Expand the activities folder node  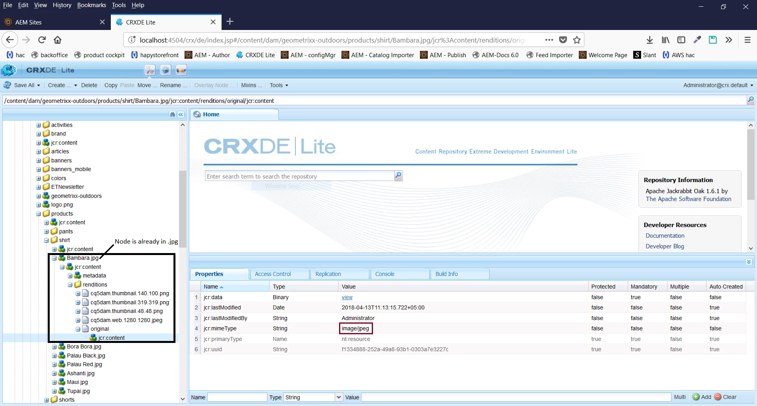tap(39, 125)
